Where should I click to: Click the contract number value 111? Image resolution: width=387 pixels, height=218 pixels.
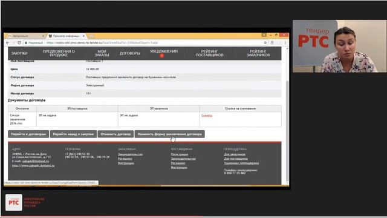(x=88, y=93)
